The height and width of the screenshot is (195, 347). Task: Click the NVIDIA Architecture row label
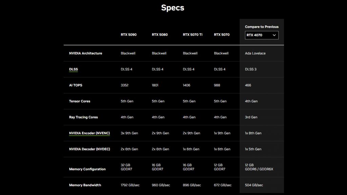(x=85, y=53)
